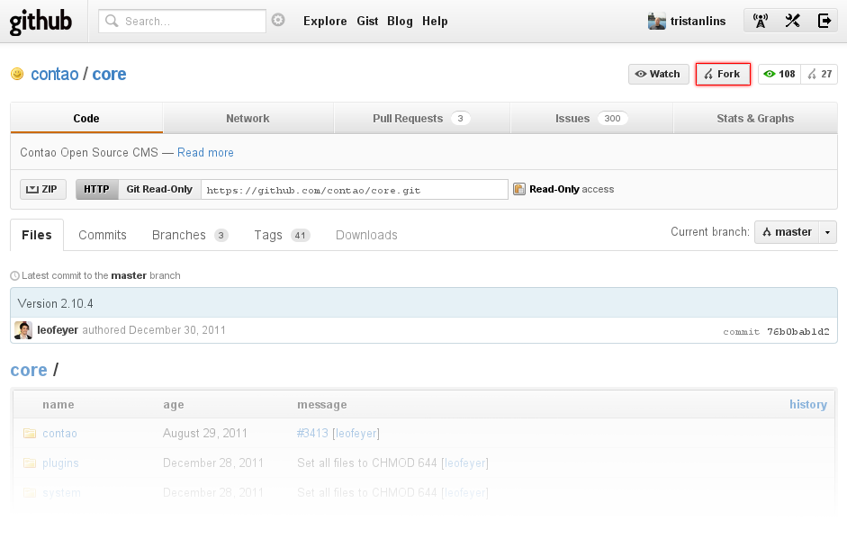The height and width of the screenshot is (539, 847).
Task: Select Git Read-Only clone protocol
Action: pyautogui.click(x=158, y=189)
